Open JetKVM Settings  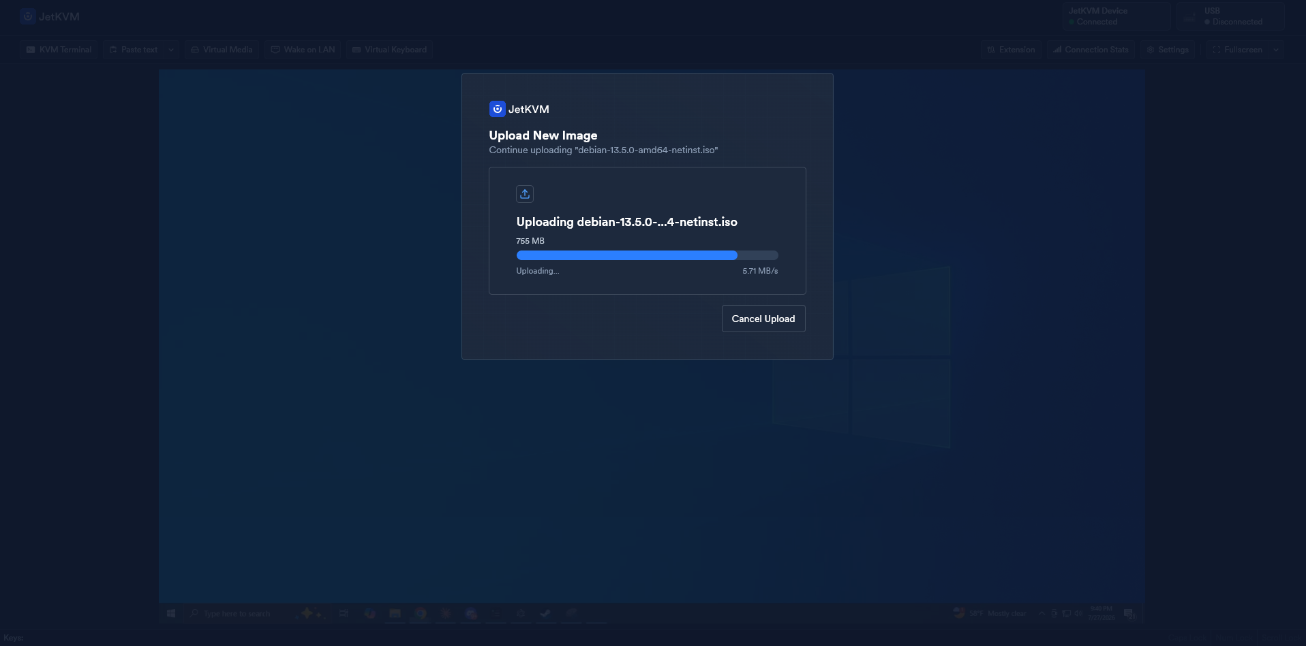click(x=1168, y=50)
